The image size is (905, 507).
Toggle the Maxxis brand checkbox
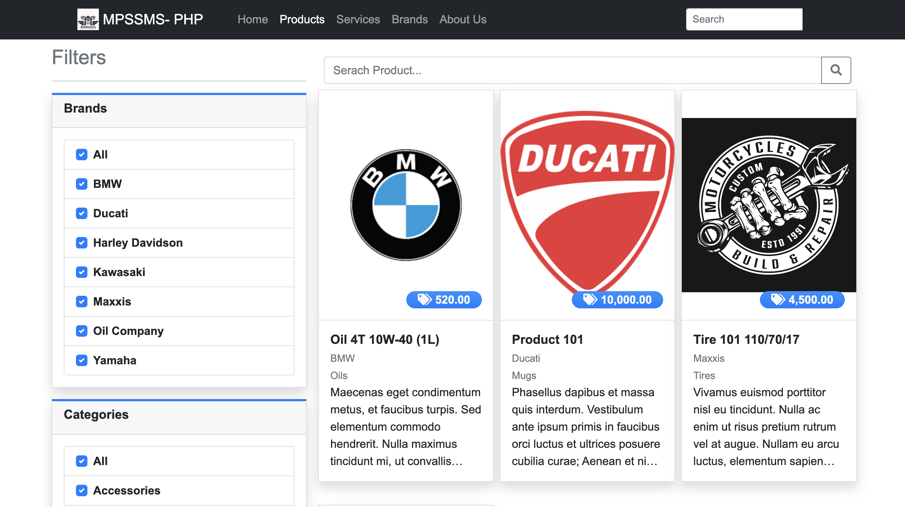[82, 302]
